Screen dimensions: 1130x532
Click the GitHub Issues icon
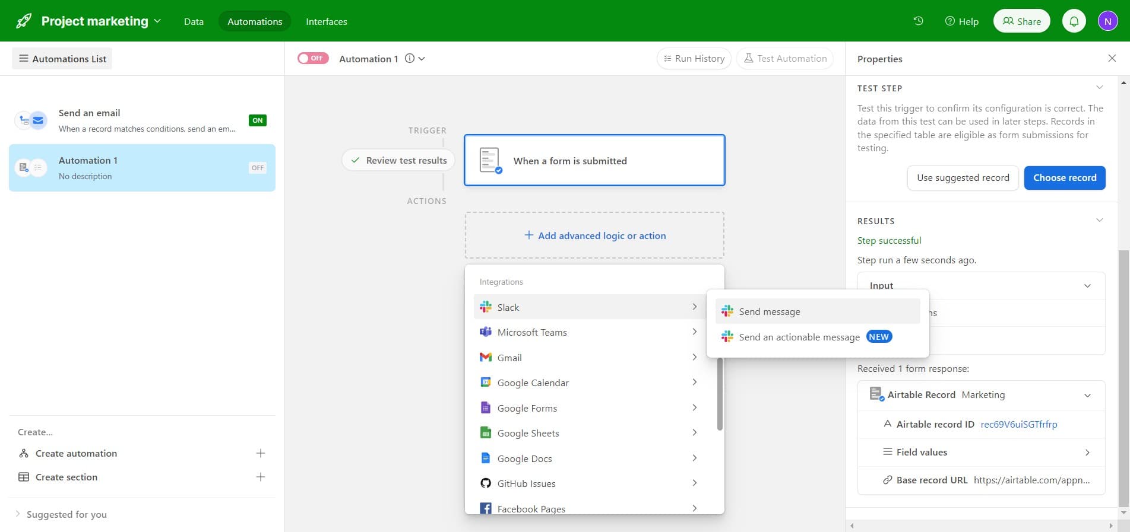pyautogui.click(x=486, y=483)
